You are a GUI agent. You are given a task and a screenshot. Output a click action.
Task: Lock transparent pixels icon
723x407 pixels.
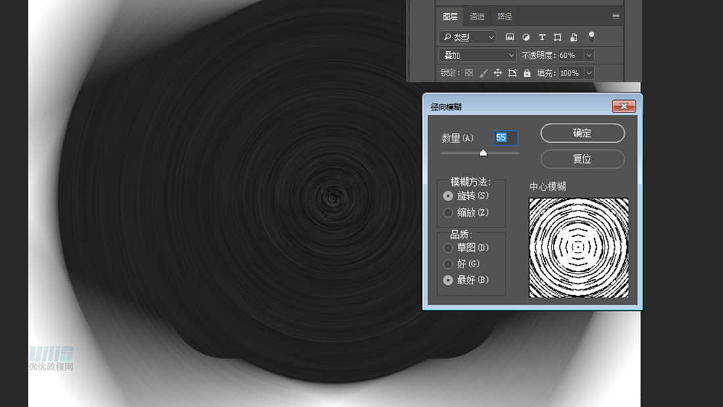tap(469, 73)
